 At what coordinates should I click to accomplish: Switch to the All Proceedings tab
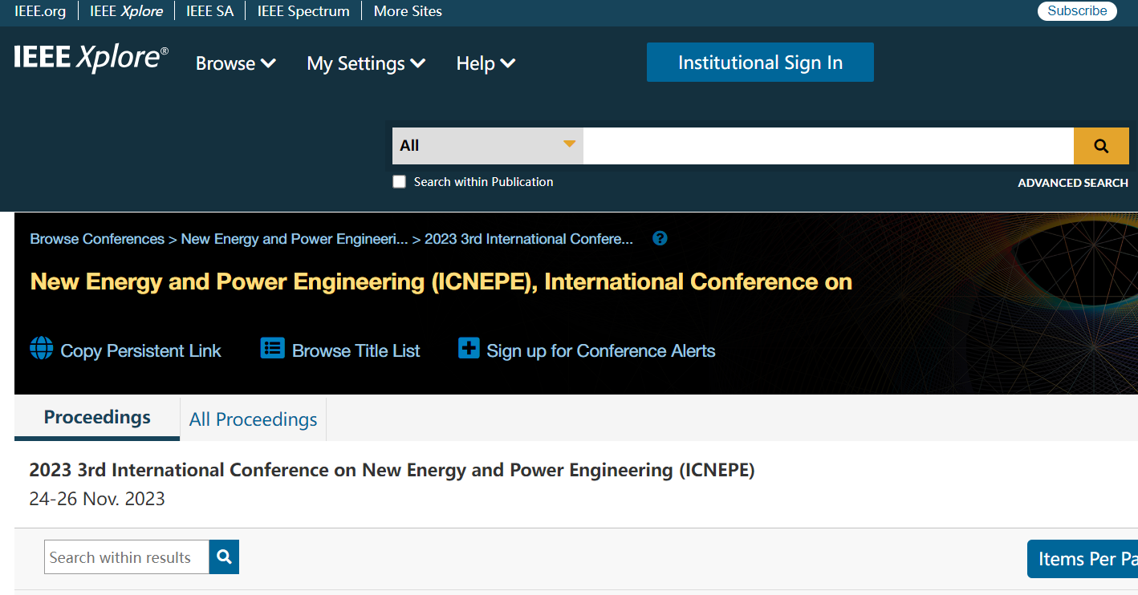tap(253, 419)
